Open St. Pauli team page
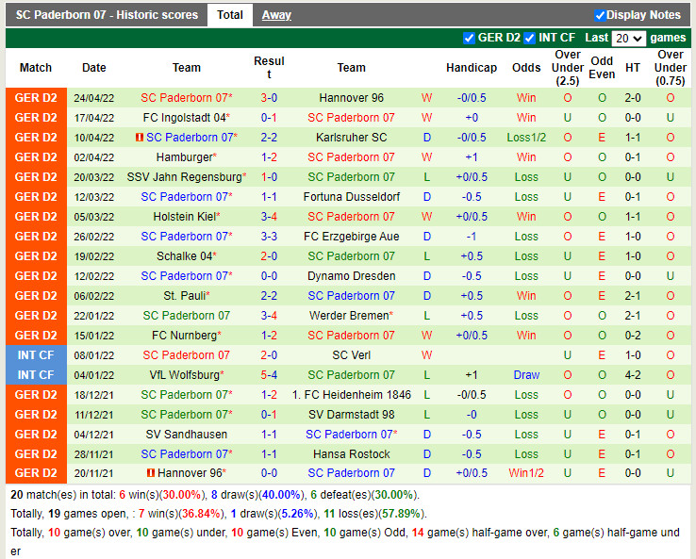The image size is (696, 559). tap(185, 296)
